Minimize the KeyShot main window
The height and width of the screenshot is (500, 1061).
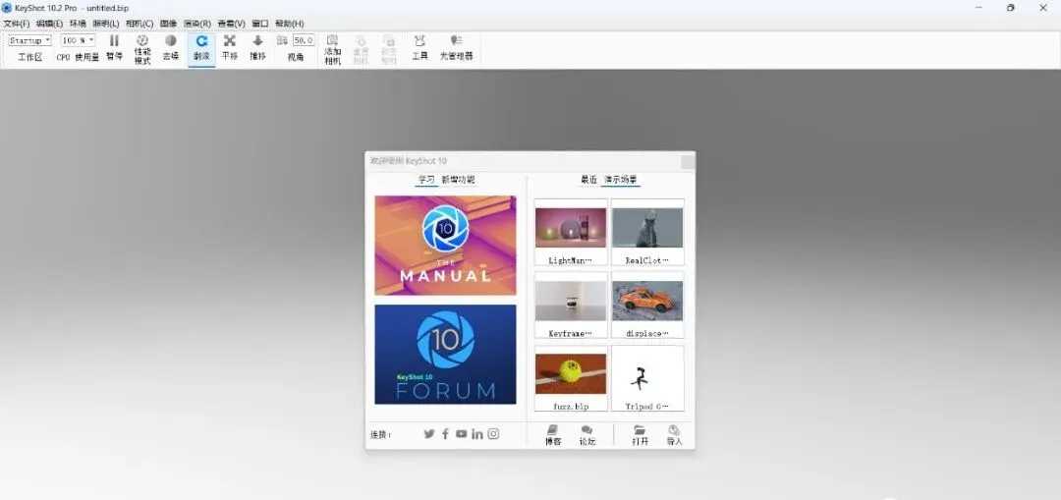[979, 8]
